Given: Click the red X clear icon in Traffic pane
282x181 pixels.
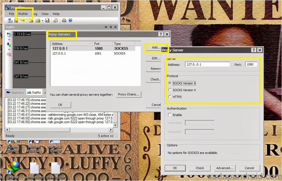Looking at the screenshot, I should (9, 54).
